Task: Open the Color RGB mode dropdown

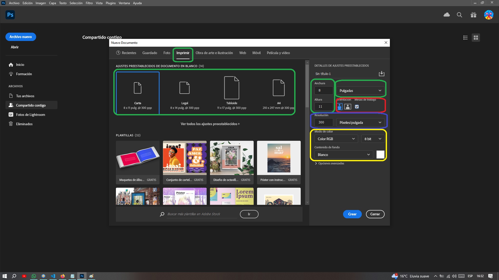Action: pyautogui.click(x=336, y=139)
